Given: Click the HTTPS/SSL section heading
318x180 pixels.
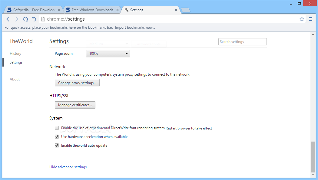Looking at the screenshot, I should pyautogui.click(x=59, y=96).
